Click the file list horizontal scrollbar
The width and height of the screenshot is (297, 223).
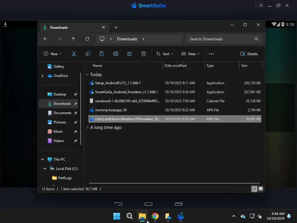coord(174,183)
